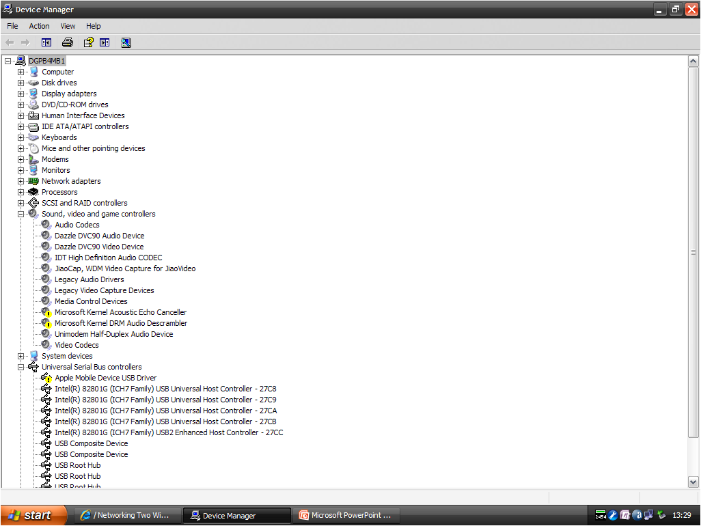
Task: Expand the Disk drives node
Action: [20, 83]
